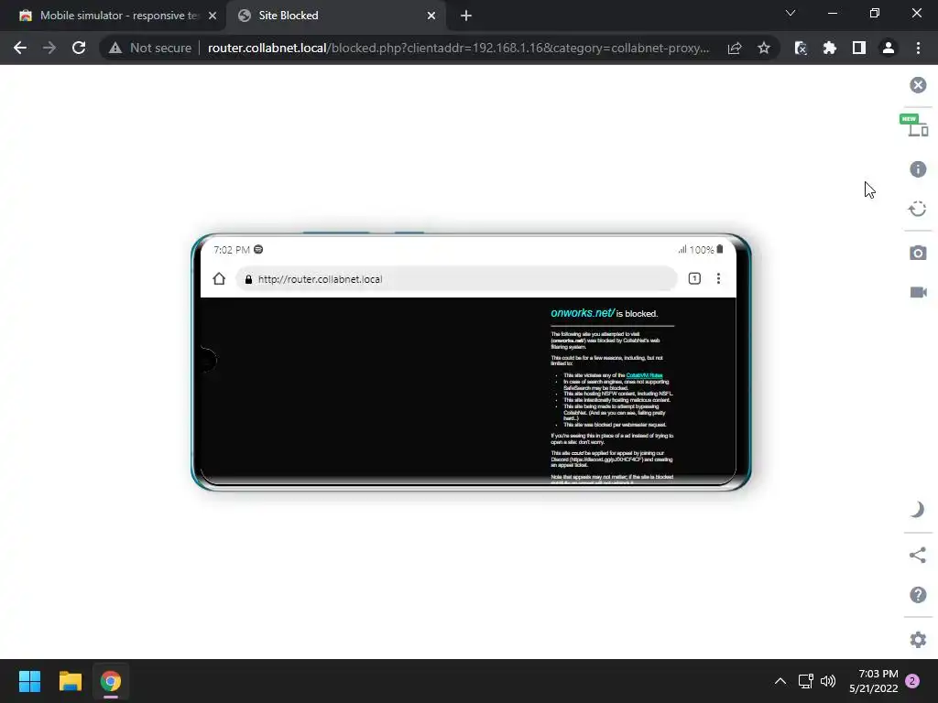The height and width of the screenshot is (703, 938).
Task: Close the Mobile simulator tab
Action: coord(213,16)
